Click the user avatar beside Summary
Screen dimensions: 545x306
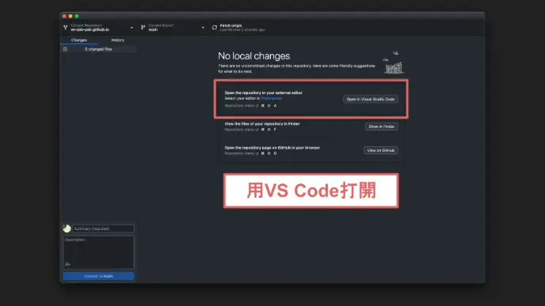click(67, 229)
